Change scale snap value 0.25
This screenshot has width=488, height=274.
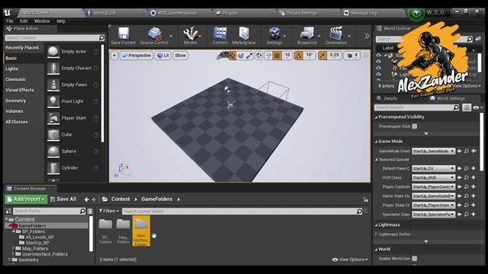tap(335, 56)
